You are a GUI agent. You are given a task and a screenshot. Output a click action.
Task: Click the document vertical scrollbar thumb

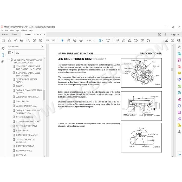[172, 69]
